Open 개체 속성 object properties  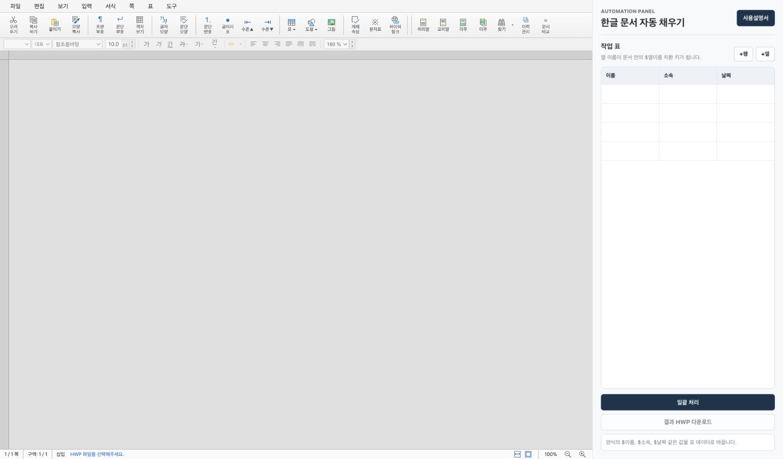pyautogui.click(x=355, y=24)
